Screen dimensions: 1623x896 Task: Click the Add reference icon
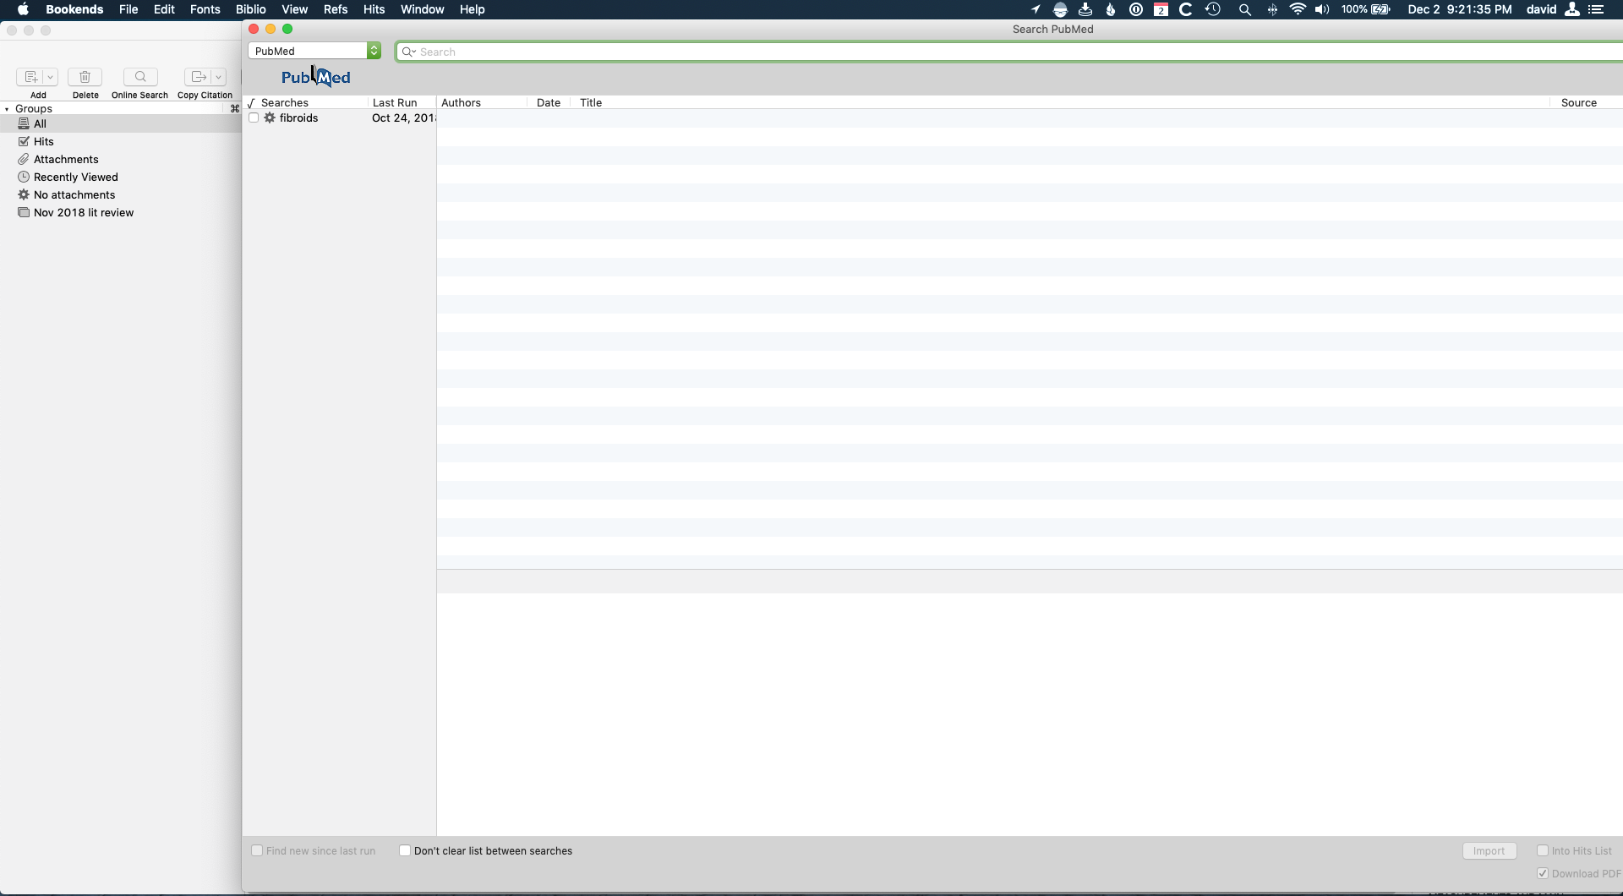click(30, 77)
